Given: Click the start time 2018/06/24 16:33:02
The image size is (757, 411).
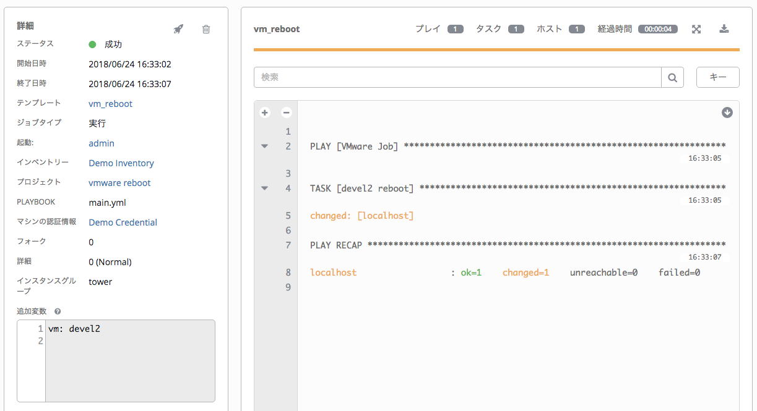Looking at the screenshot, I should click(130, 64).
